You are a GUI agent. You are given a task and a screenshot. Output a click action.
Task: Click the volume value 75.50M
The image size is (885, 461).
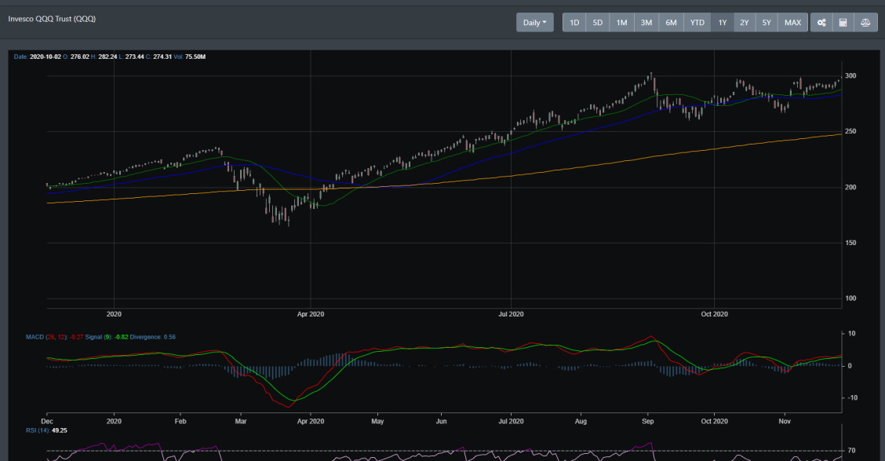195,57
